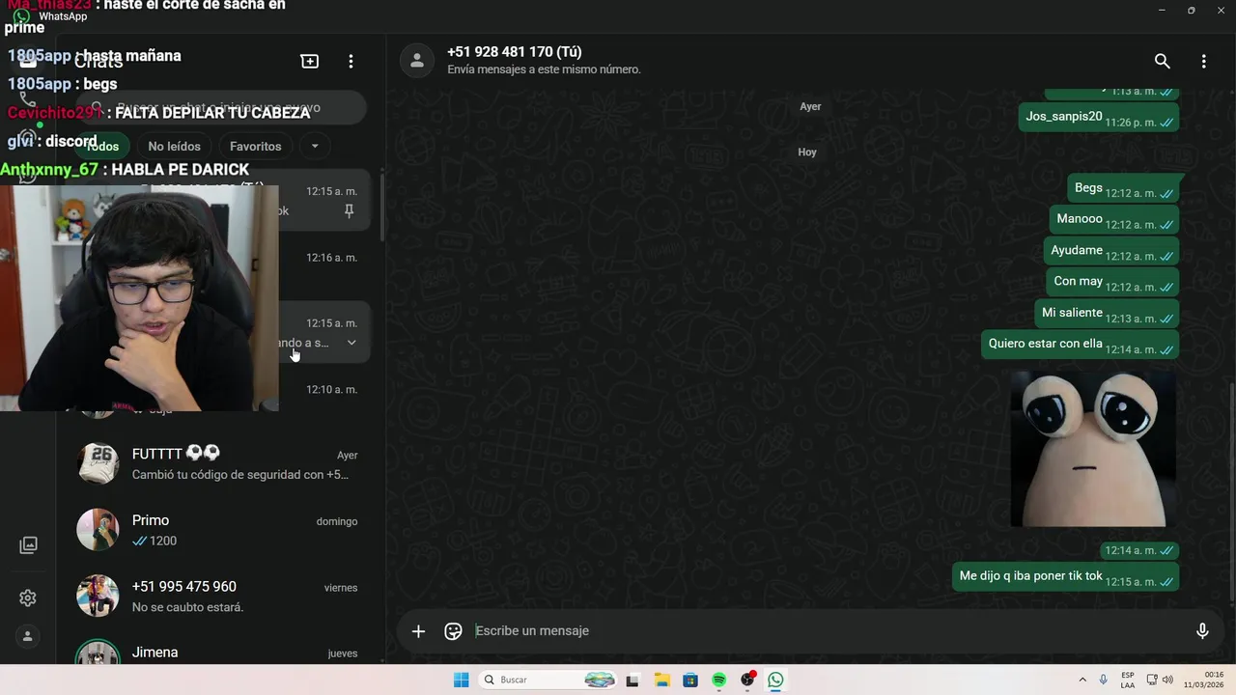
Task: Open the Jimena chat
Action: click(x=222, y=649)
